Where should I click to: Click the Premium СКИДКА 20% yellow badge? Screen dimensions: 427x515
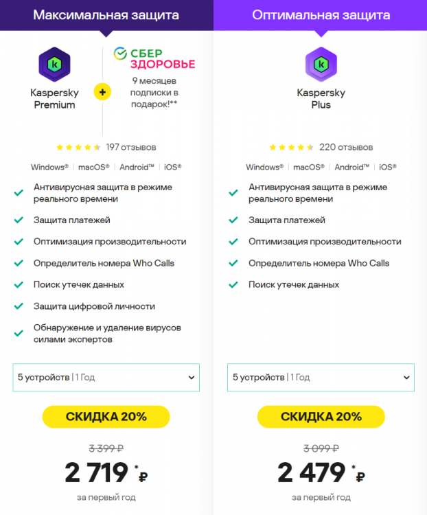pos(106,416)
